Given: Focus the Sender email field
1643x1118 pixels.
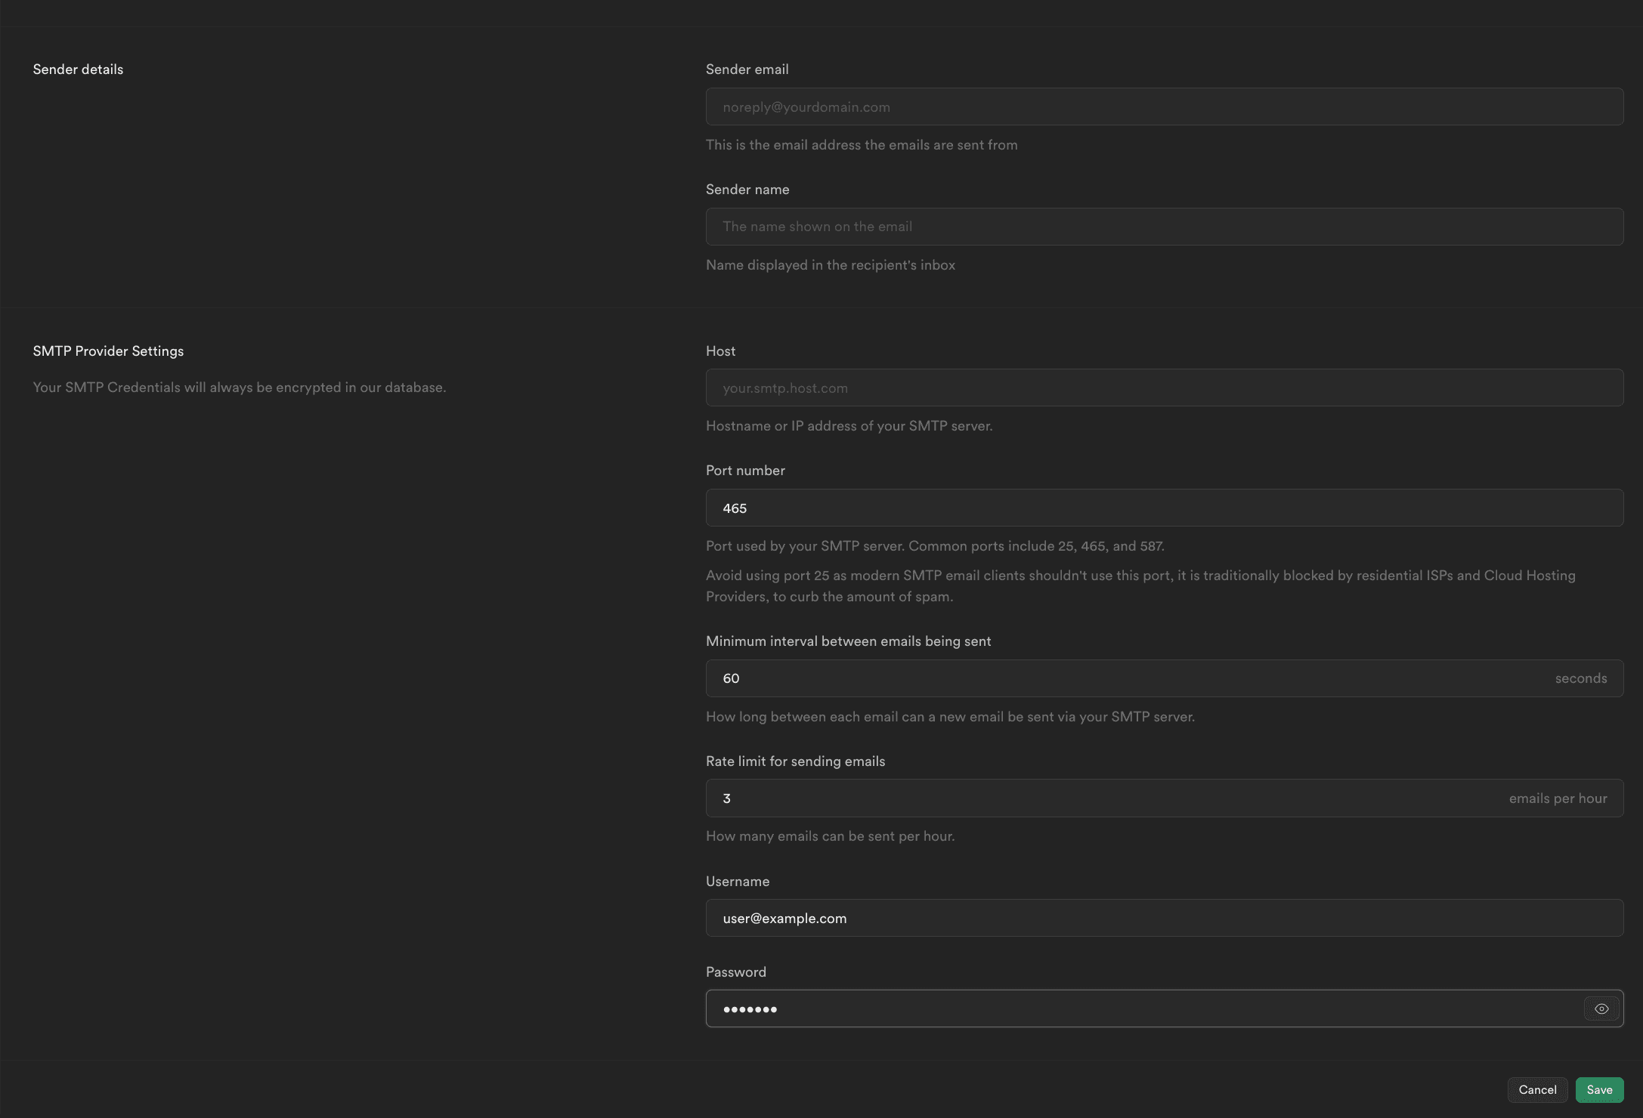Looking at the screenshot, I should coord(1165,107).
